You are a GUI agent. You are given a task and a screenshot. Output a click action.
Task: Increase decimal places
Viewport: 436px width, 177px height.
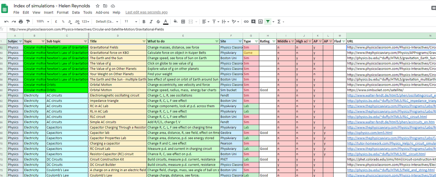tap(76, 21)
